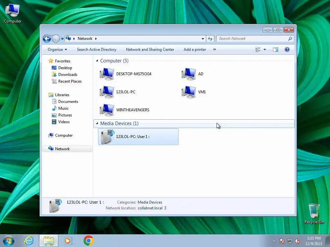This screenshot has height=247, width=330.
Task: Click the Refresh button beside address bar
Action: pos(210,39)
